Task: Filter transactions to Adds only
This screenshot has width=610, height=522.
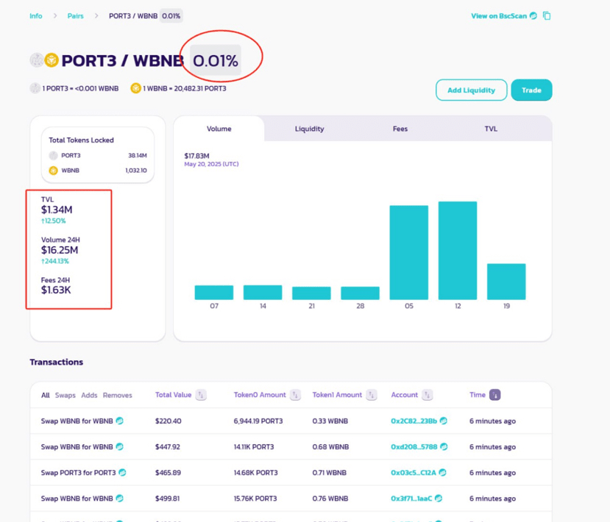Action: [89, 396]
